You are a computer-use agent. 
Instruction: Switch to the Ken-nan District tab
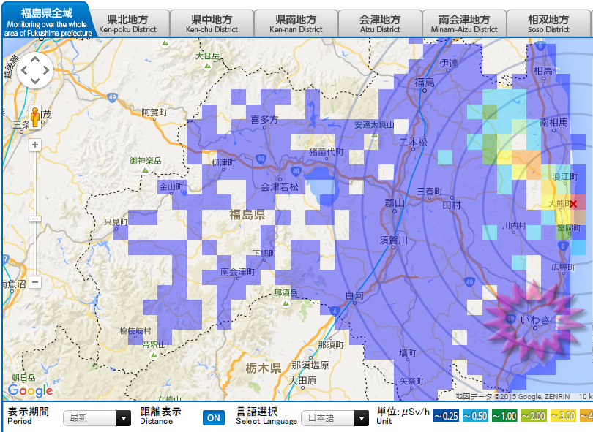click(x=296, y=23)
